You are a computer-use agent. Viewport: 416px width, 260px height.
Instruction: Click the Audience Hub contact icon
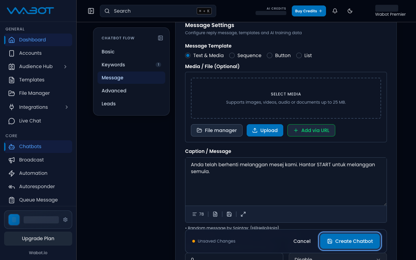pos(12,66)
